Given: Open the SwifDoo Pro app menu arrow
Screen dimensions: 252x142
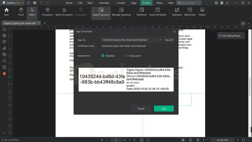Looking at the screenshot, I should [22, 3].
